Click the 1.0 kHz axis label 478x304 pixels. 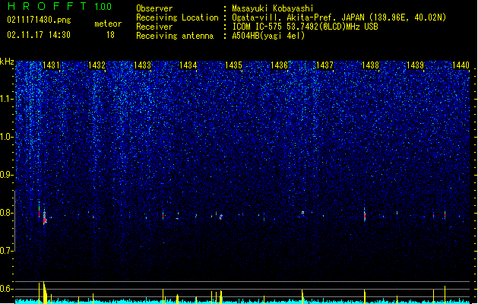[7, 137]
